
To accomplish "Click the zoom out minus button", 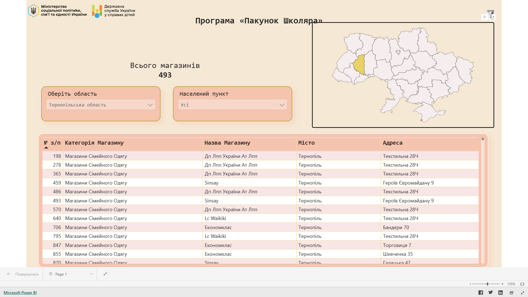I will pos(470,284).
